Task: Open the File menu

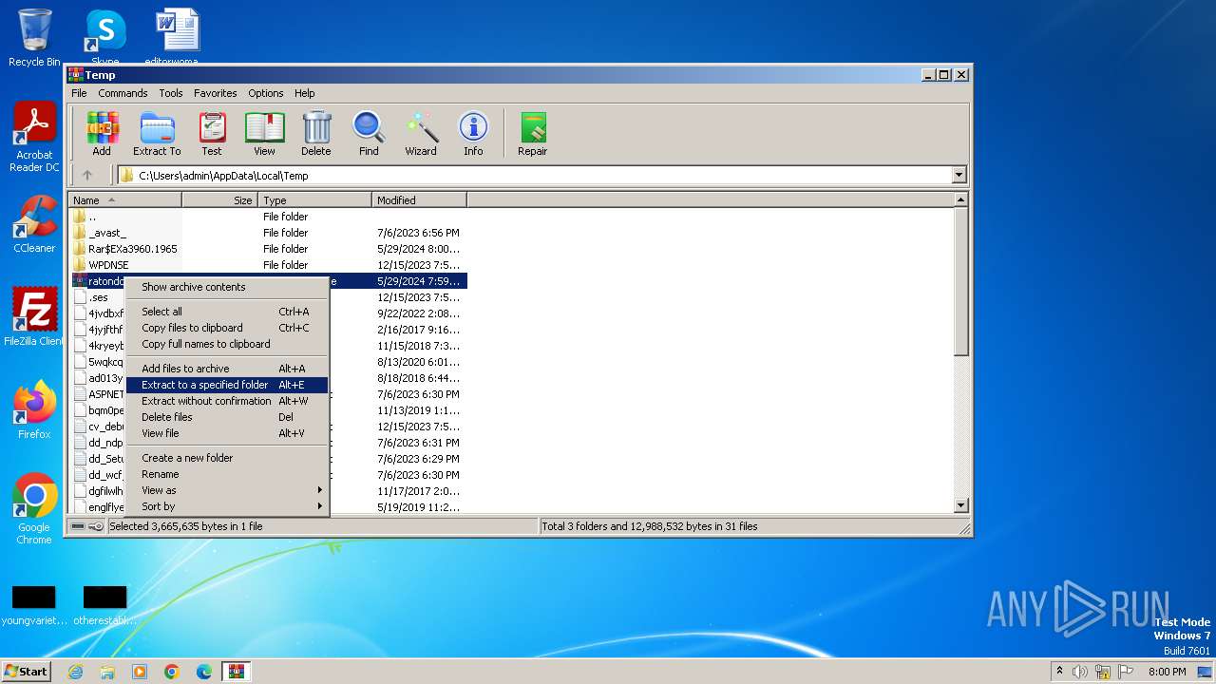Action: coord(79,93)
